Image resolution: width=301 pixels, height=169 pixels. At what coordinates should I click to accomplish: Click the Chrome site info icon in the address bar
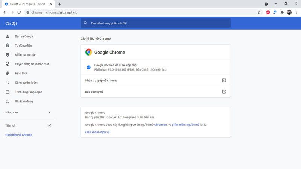(x=28, y=12)
